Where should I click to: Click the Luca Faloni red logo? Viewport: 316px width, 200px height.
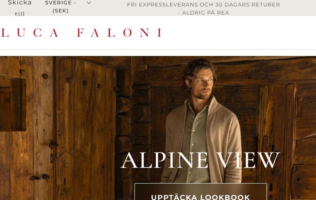pos(81,33)
